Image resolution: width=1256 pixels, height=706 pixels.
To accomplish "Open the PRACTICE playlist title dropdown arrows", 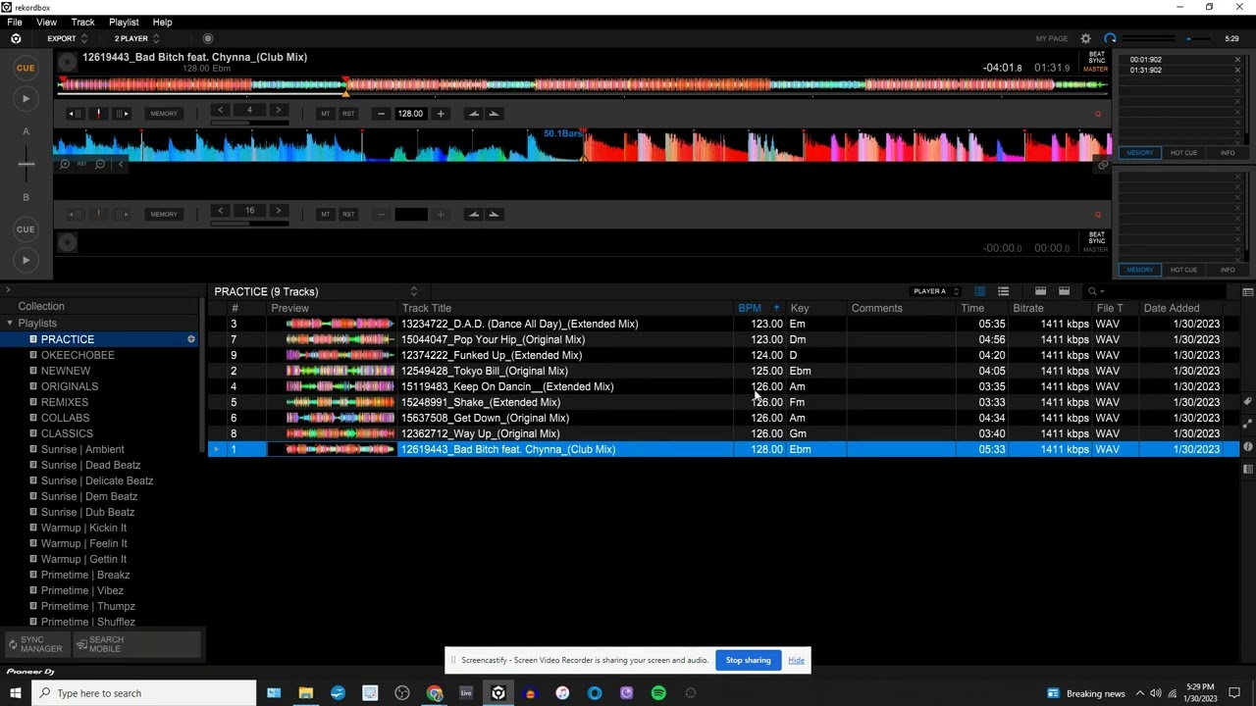I will pos(413,291).
